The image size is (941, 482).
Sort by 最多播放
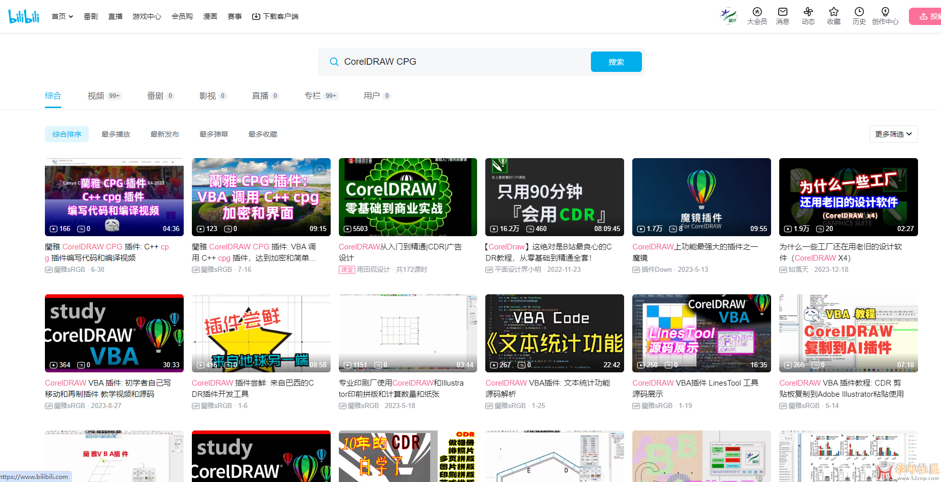[116, 134]
